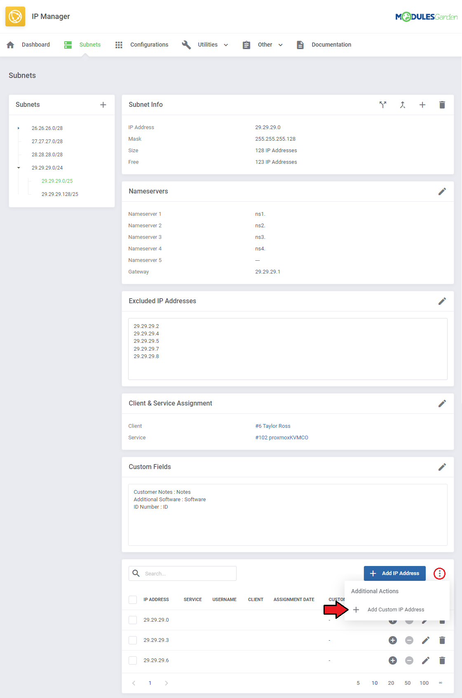Open Additional Actions three-dot menu
This screenshot has height=698, width=462.
click(x=440, y=573)
